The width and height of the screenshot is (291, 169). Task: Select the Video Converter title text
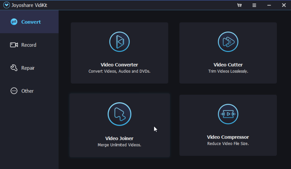point(119,65)
